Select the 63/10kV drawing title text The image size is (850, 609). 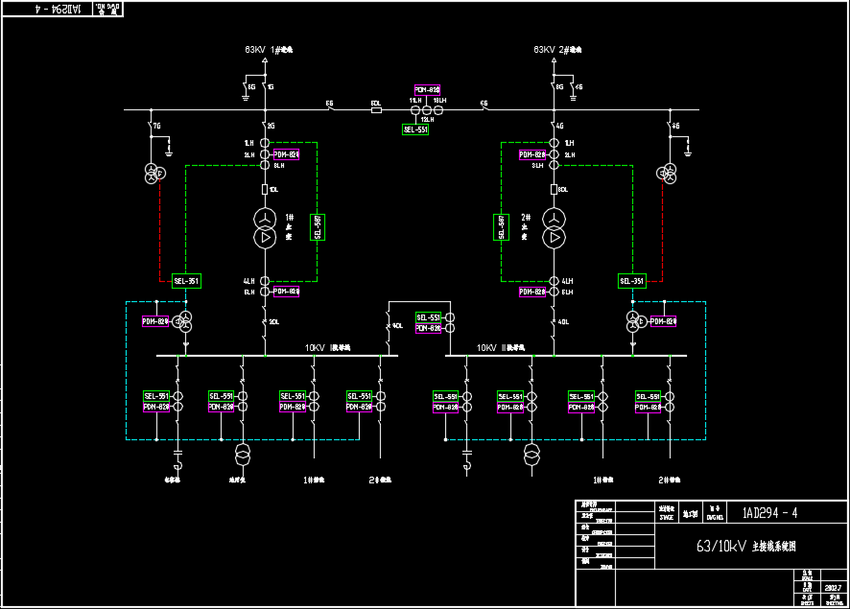point(745,546)
